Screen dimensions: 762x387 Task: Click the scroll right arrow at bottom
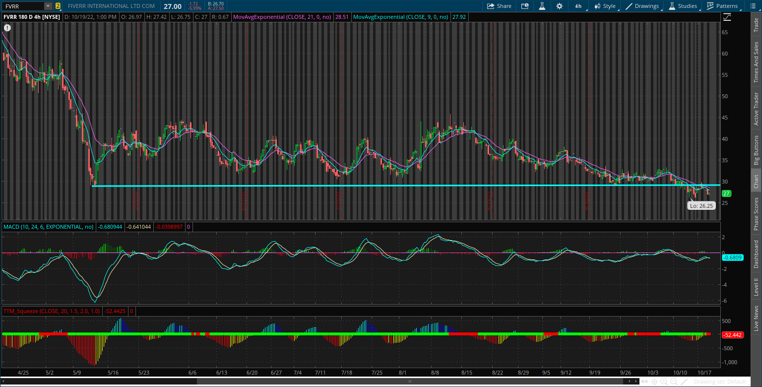click(636, 382)
